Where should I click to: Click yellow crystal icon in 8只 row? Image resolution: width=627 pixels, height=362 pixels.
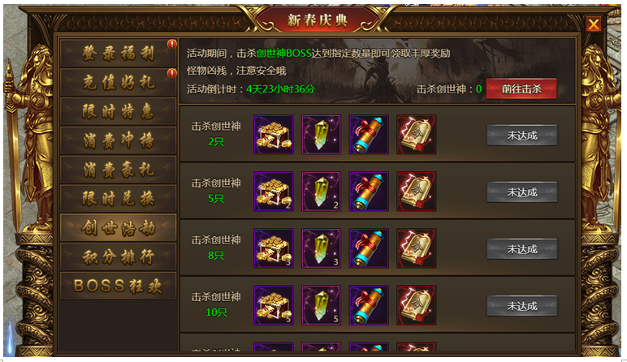321,248
